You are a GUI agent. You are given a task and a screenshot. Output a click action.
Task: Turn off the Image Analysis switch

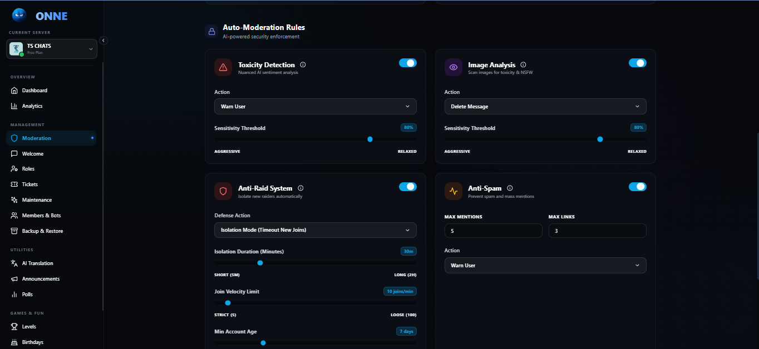637,63
